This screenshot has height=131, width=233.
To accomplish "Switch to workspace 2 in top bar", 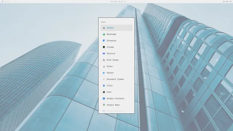I will (8, 1).
